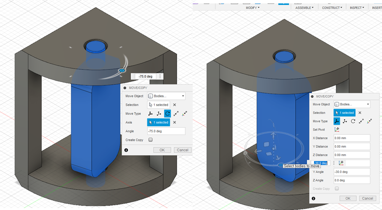382x210 pixels.
Task: Click the X Distance field
Action: coord(352,138)
